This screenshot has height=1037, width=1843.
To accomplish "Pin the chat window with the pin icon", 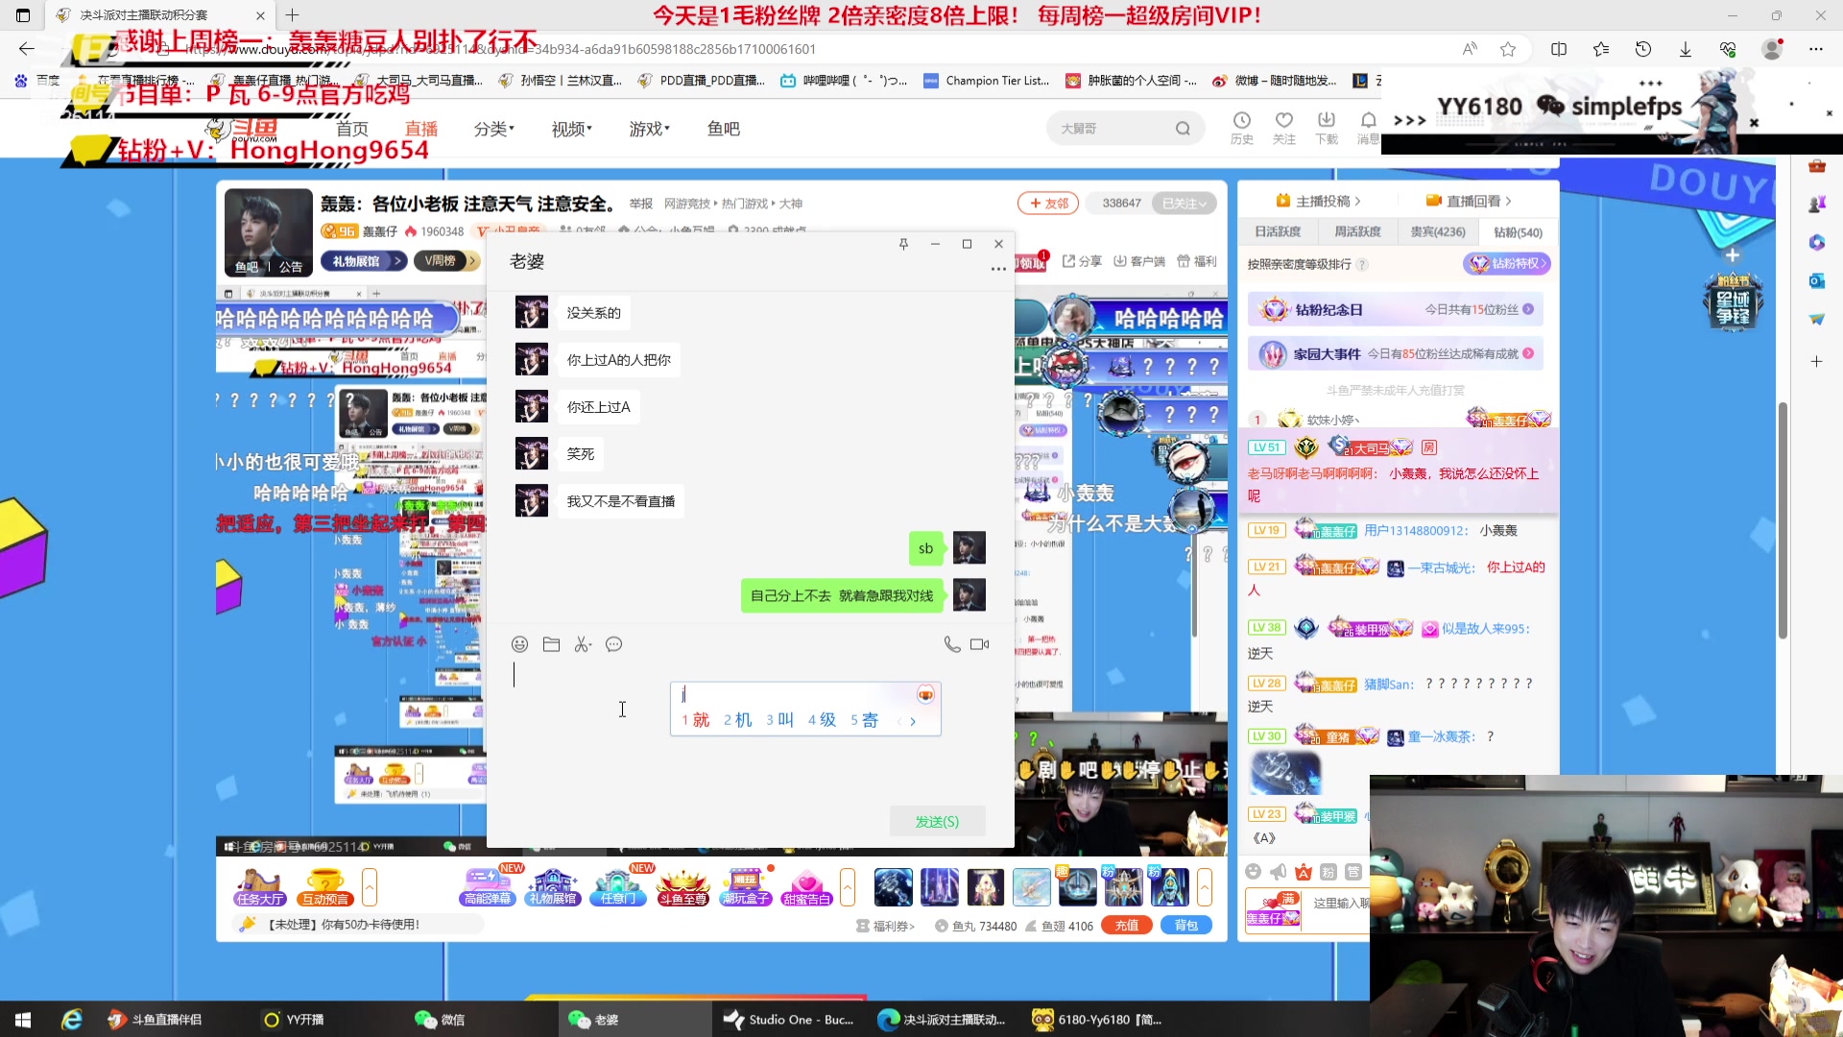I will pyautogui.click(x=903, y=244).
